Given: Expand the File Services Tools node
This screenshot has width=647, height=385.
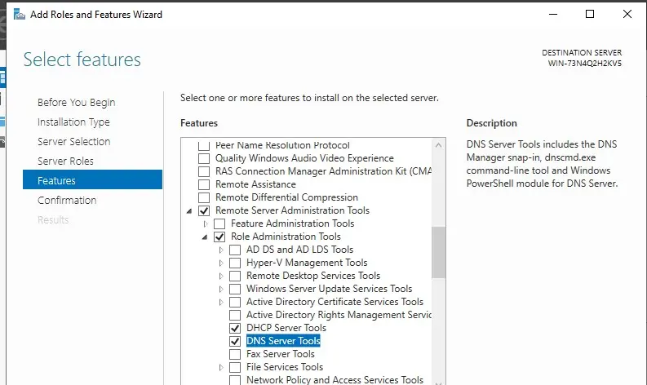Looking at the screenshot, I should [221, 367].
